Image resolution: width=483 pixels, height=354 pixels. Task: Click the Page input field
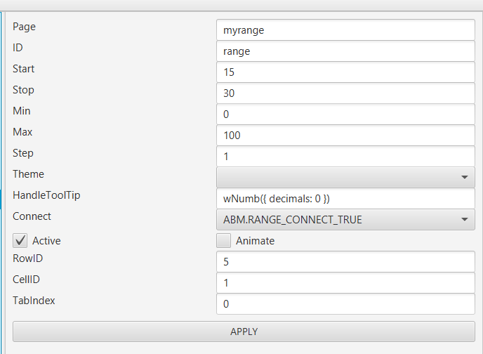345,30
